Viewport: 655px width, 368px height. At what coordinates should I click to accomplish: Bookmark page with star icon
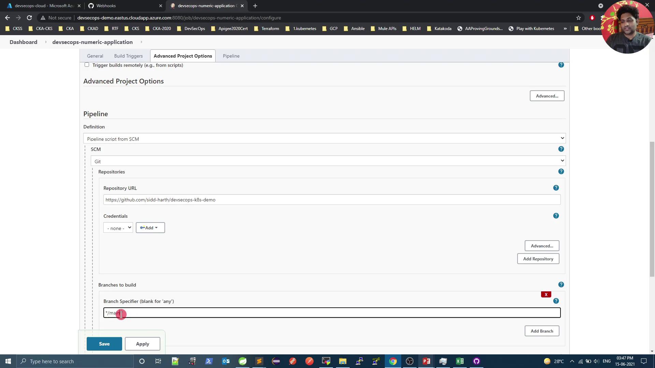coord(578,18)
